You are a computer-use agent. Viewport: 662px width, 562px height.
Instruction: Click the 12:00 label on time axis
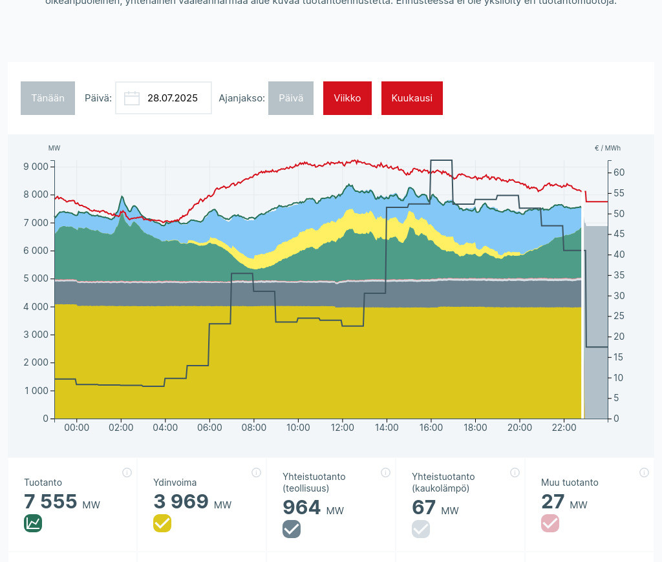pyautogui.click(x=343, y=428)
